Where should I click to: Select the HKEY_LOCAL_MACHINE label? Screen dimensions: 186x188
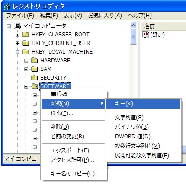(x=62, y=52)
